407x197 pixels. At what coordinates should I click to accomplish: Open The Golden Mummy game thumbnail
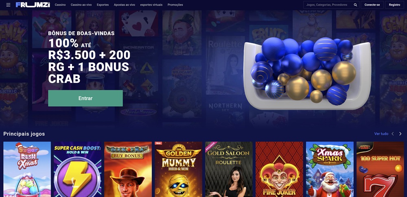179,169
